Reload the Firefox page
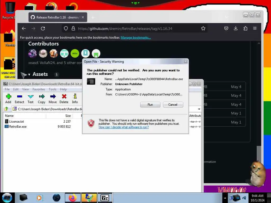The width and height of the screenshot is (271, 203). tap(43, 29)
